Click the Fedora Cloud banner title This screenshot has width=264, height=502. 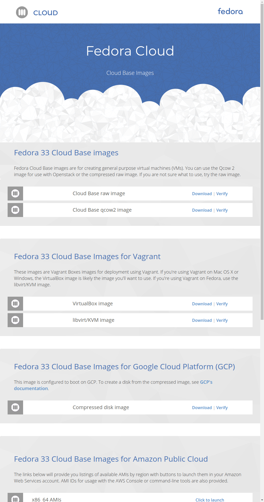pyautogui.click(x=130, y=51)
